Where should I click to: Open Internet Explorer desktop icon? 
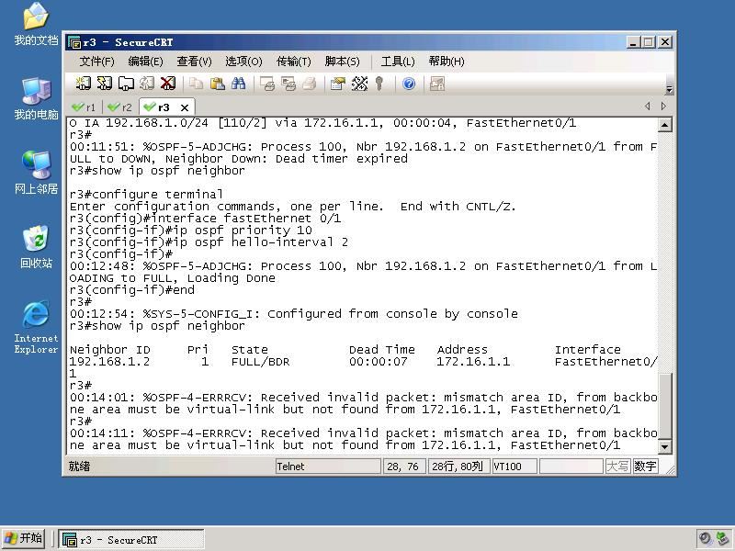click(36, 328)
